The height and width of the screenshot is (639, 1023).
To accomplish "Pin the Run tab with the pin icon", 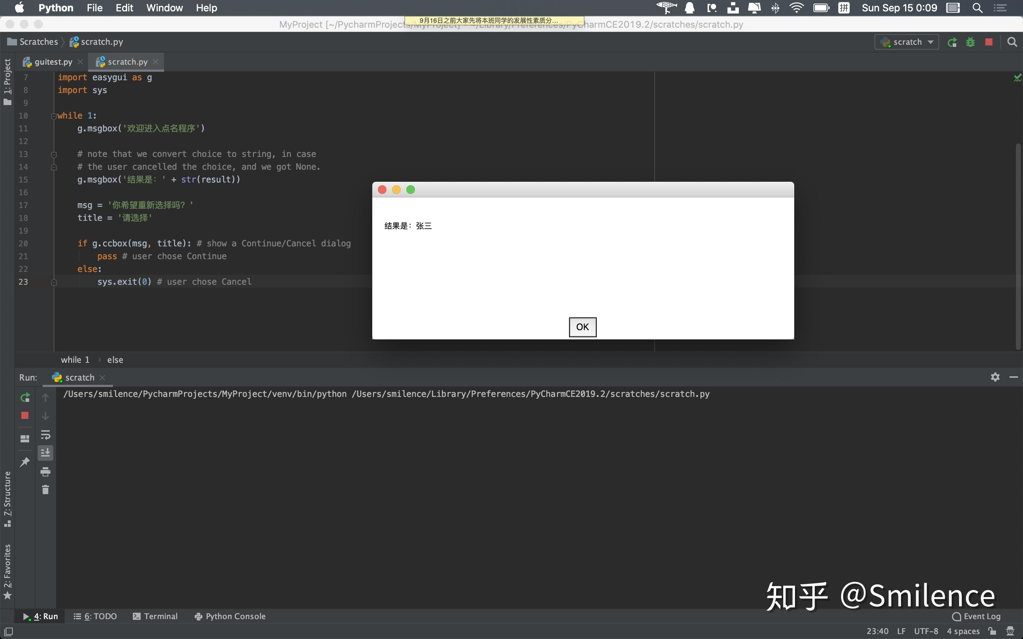I will (x=25, y=462).
